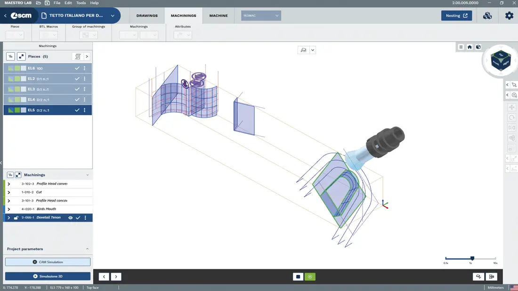This screenshot has width=518, height=291.
Task: Click the camera settings icon at bottom right
Action: [492, 277]
